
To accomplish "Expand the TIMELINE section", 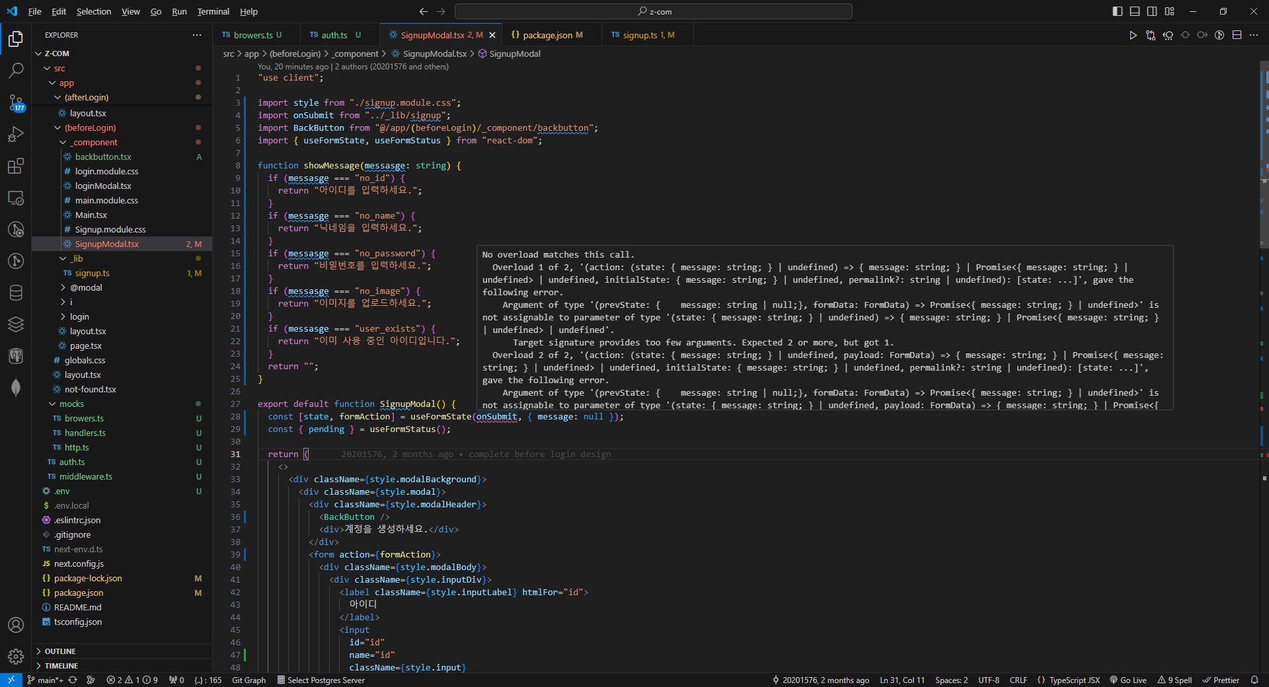I will pos(122,665).
